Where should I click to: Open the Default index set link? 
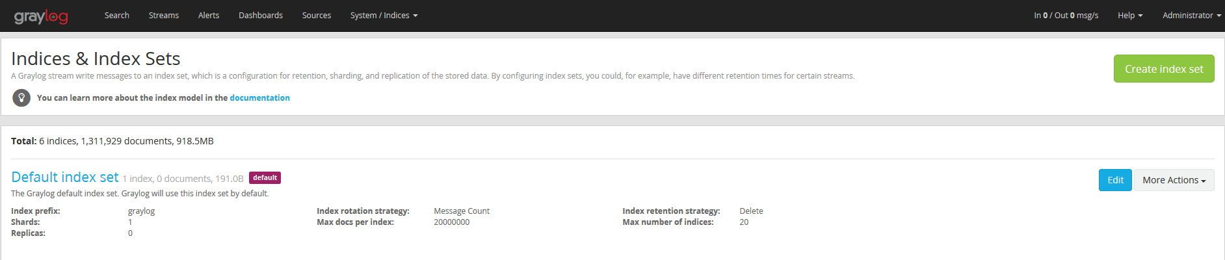pyautogui.click(x=65, y=177)
